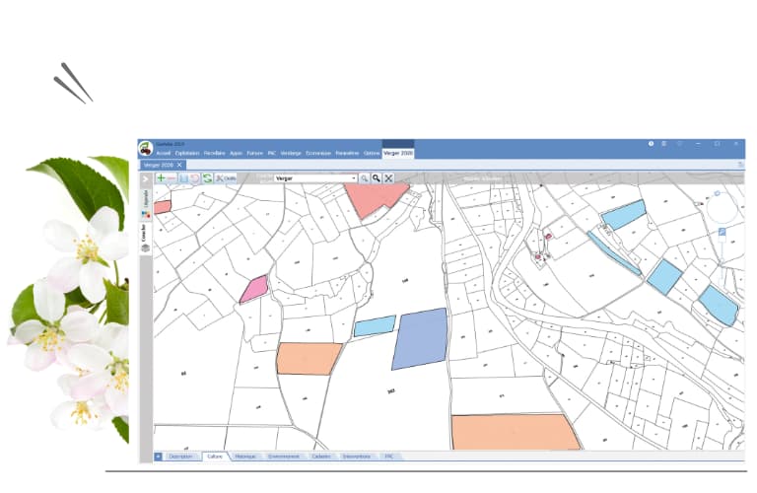This screenshot has height=493, width=757.
Task: Click the light magnifier search icon
Action: click(x=365, y=178)
